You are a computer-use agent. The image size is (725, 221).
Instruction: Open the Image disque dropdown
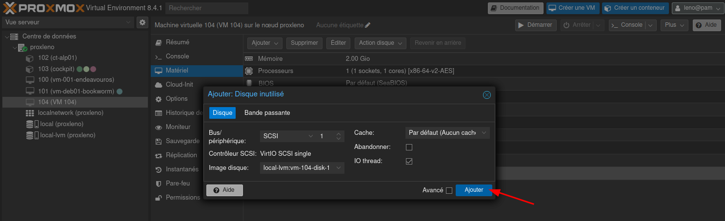302,168
